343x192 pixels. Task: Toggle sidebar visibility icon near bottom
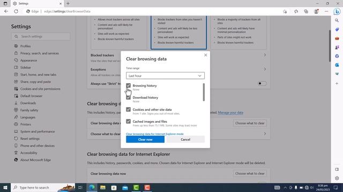pyautogui.click(x=337, y=170)
